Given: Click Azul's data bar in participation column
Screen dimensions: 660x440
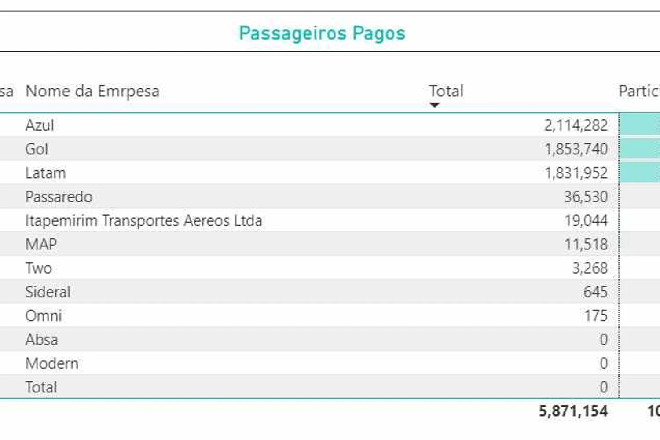Looking at the screenshot, I should click(639, 125).
